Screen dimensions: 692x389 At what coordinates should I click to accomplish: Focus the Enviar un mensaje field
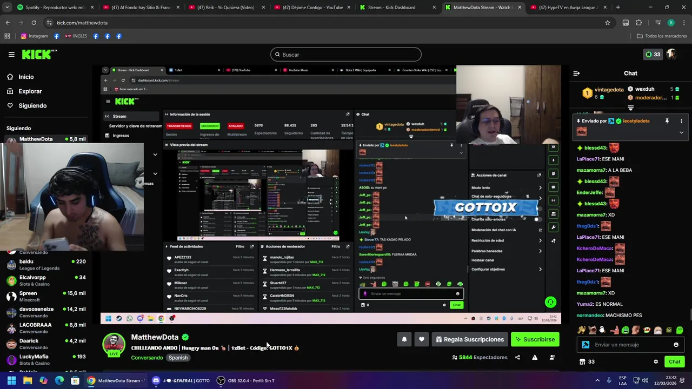pyautogui.click(x=630, y=345)
